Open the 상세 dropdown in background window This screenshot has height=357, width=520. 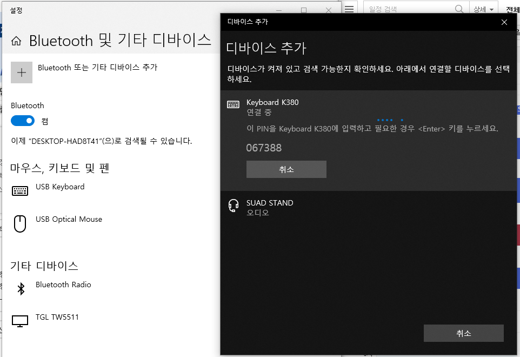coord(484,9)
